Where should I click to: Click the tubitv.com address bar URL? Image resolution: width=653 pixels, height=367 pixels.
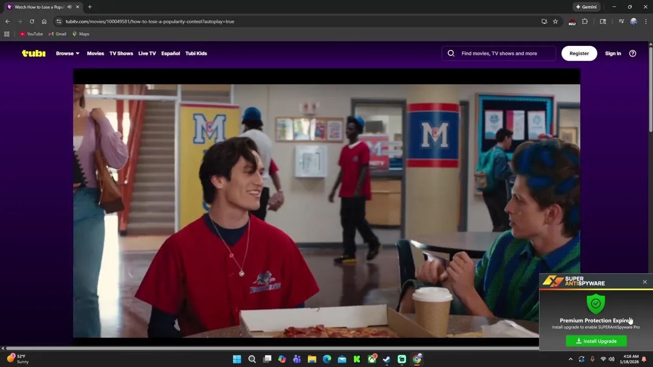pyautogui.click(x=149, y=21)
